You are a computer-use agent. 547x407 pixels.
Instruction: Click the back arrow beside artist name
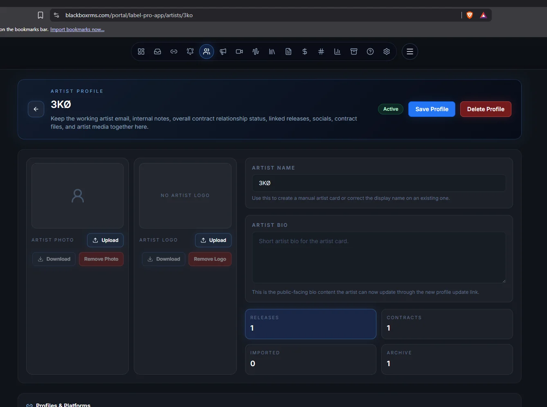pos(36,109)
